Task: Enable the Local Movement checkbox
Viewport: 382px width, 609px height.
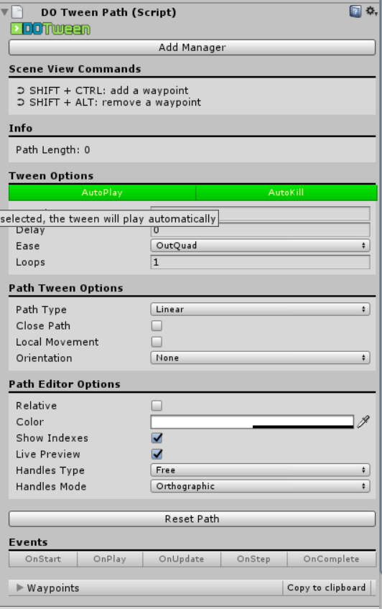Action: pyautogui.click(x=157, y=342)
